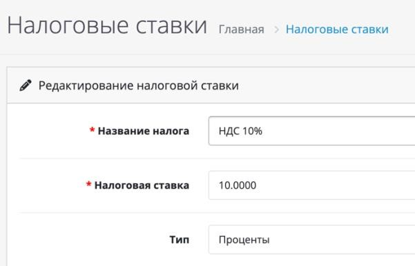The height and width of the screenshot is (266, 415).
Task: Open the Главная breadcrumb link
Action: point(242,29)
